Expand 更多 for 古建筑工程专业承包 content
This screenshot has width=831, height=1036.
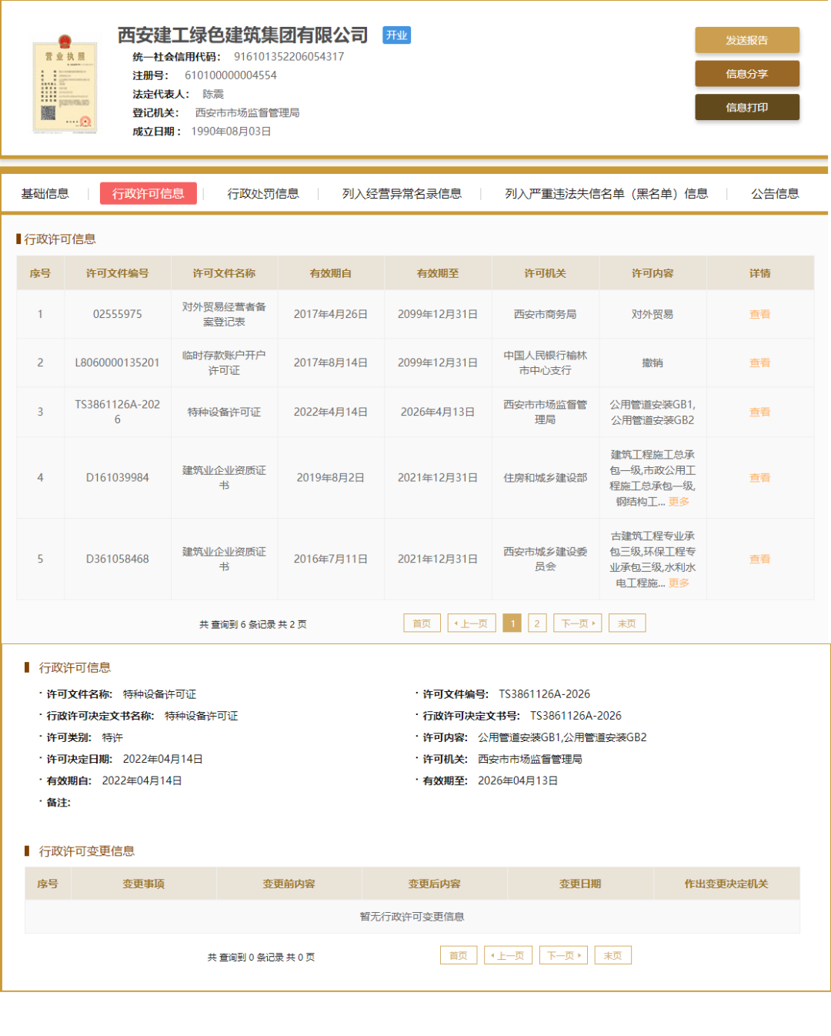pos(679,583)
